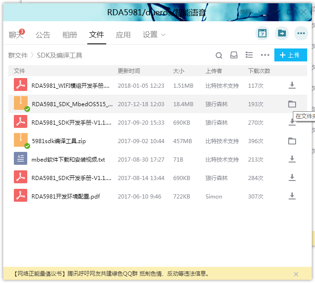
Task: Click PDF icon of RDA5981_WIFI模组开发手册
Action: click(20, 84)
